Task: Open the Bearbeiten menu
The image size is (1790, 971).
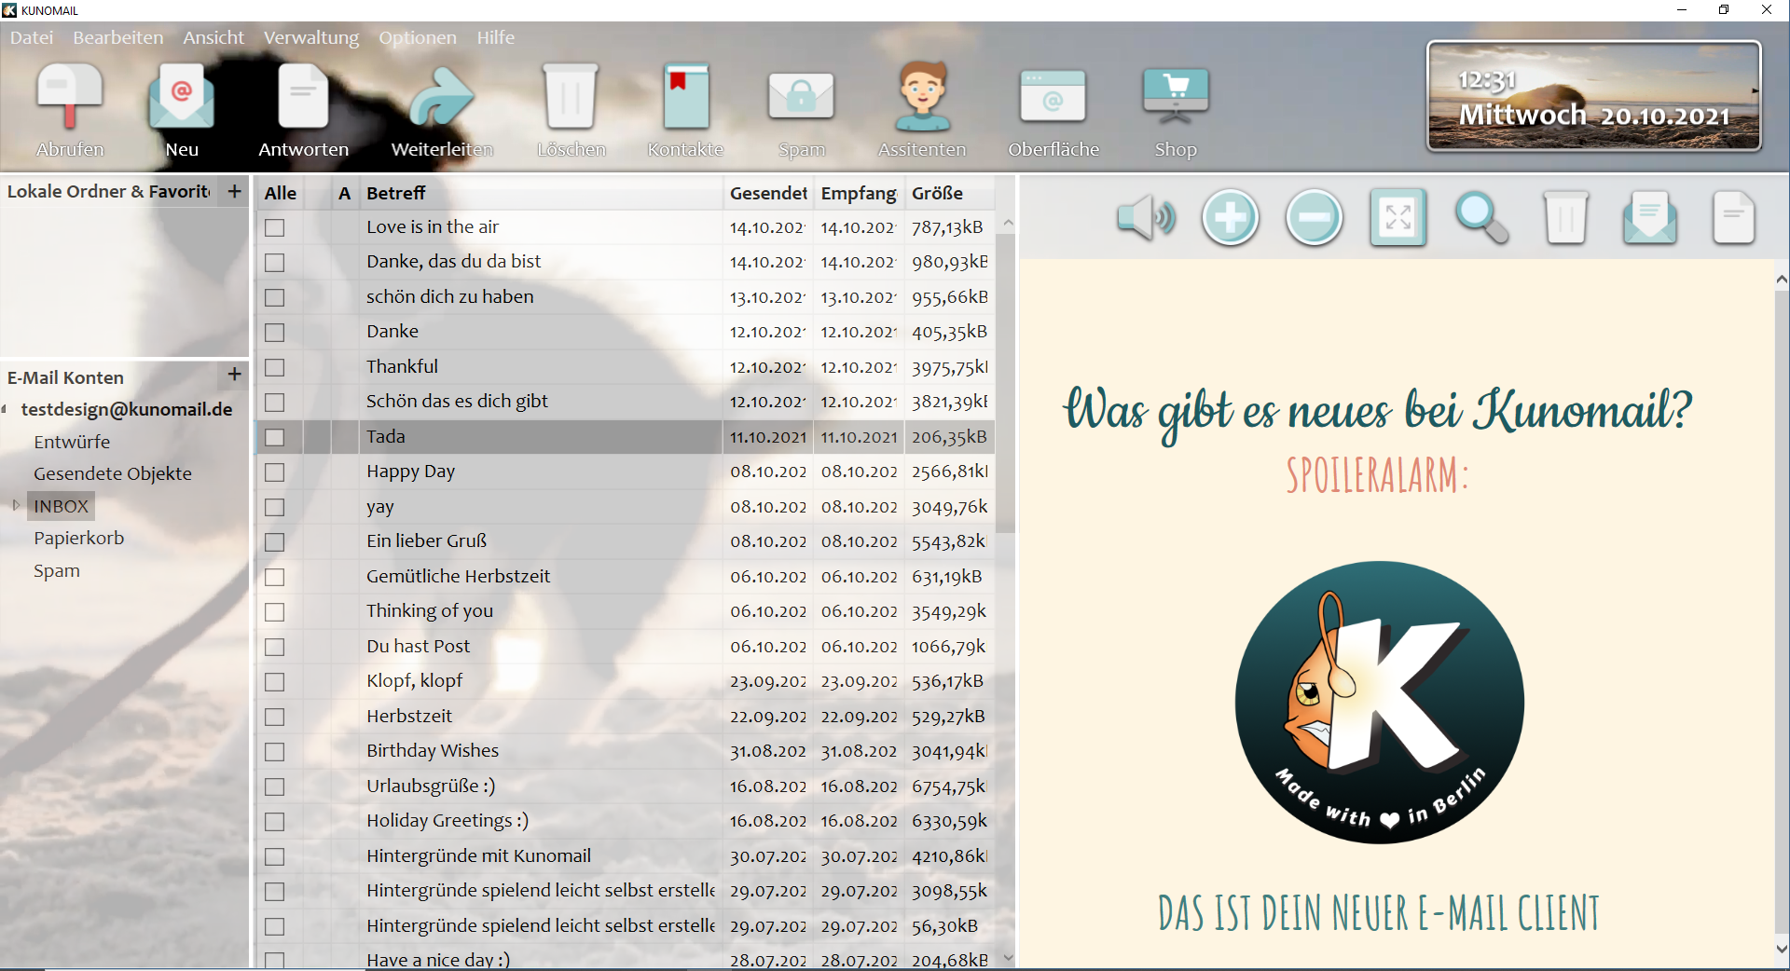Action: pos(118,37)
